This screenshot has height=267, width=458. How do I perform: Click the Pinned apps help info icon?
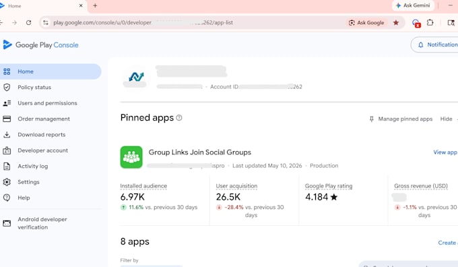tap(179, 117)
